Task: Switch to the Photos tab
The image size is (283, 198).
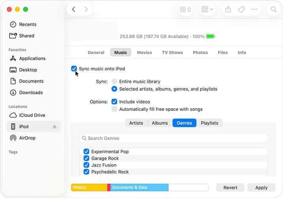Action: click(x=200, y=52)
